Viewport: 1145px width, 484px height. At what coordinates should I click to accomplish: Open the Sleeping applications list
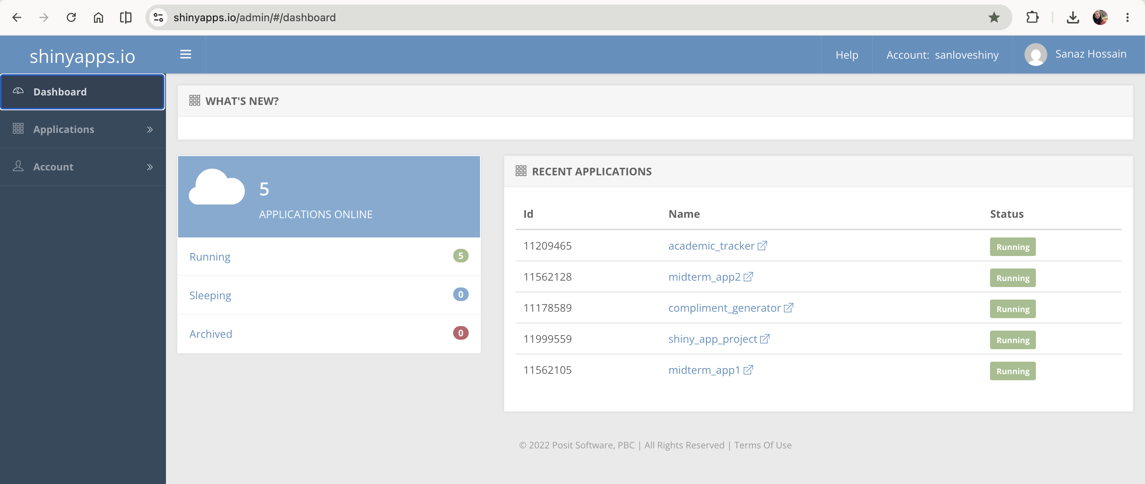click(210, 295)
